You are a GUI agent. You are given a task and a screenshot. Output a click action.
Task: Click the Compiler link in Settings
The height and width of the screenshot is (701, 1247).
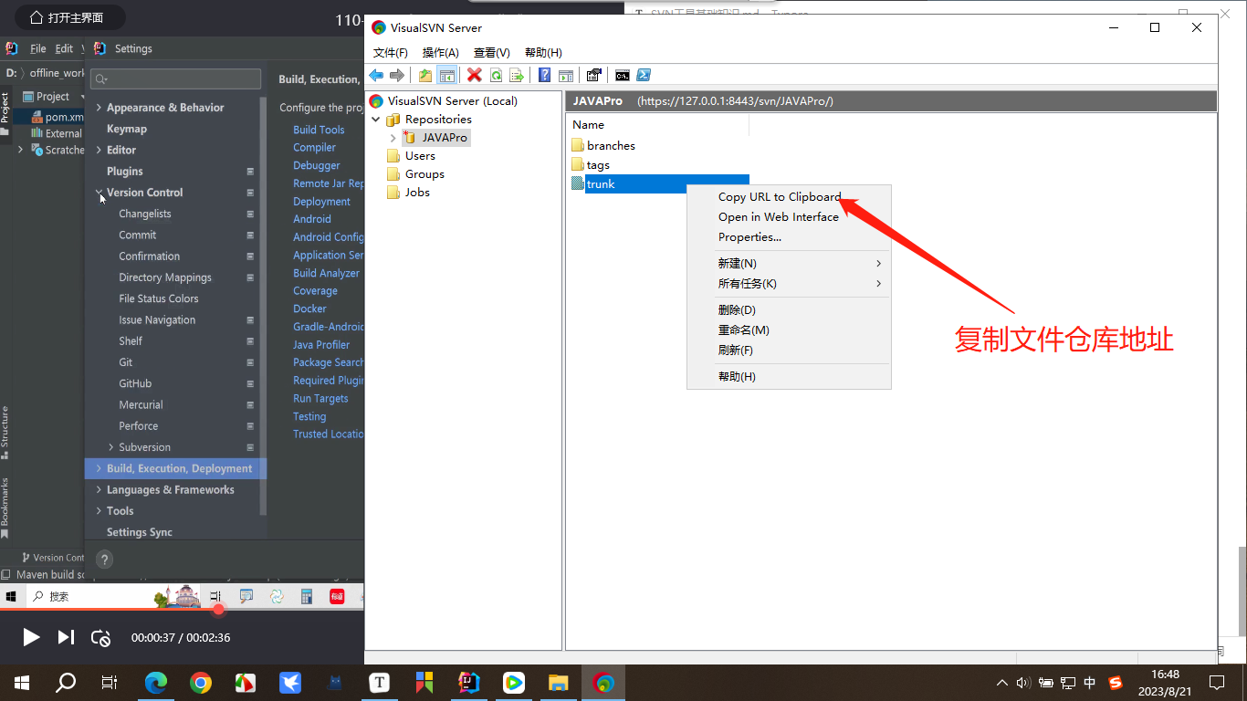[315, 148]
